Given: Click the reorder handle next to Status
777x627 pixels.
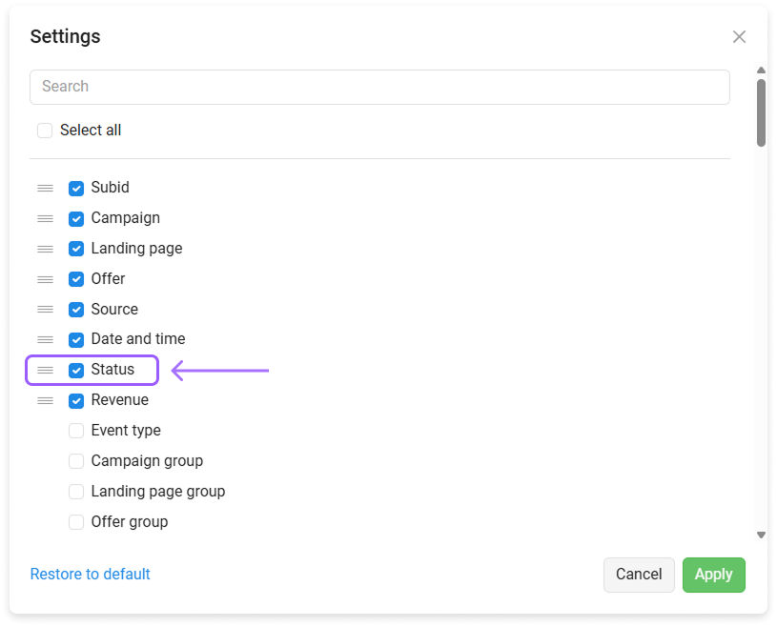Looking at the screenshot, I should pyautogui.click(x=45, y=370).
